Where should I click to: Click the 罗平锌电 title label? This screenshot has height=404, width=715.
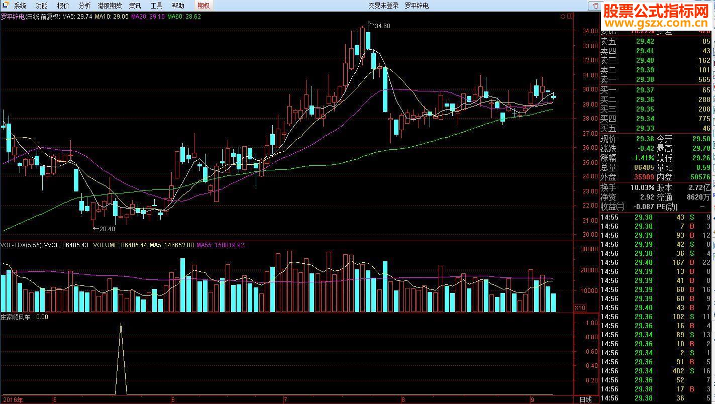[417, 6]
